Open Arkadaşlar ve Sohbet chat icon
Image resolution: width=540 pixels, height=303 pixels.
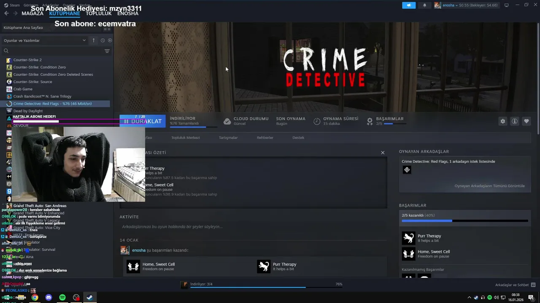click(x=533, y=285)
